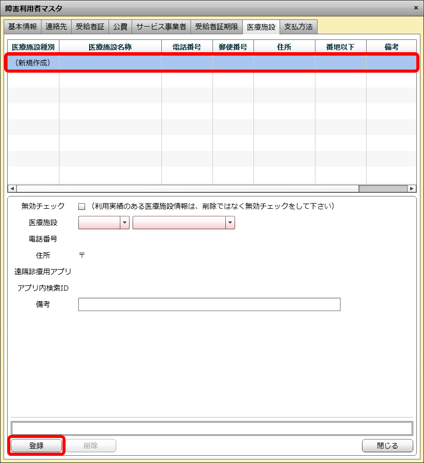Switch to the 受給者証期限 tab

coord(217,27)
